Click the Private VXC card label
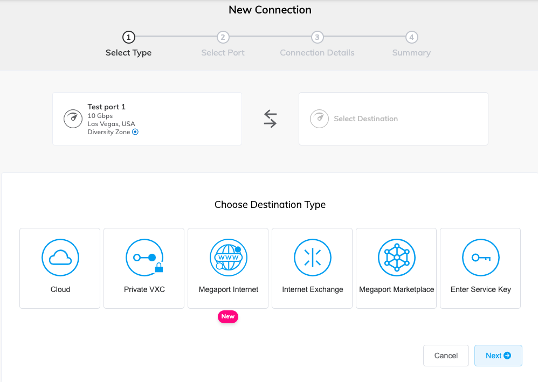 (x=144, y=289)
